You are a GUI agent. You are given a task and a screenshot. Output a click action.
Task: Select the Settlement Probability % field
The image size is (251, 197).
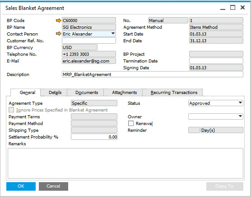point(94,137)
